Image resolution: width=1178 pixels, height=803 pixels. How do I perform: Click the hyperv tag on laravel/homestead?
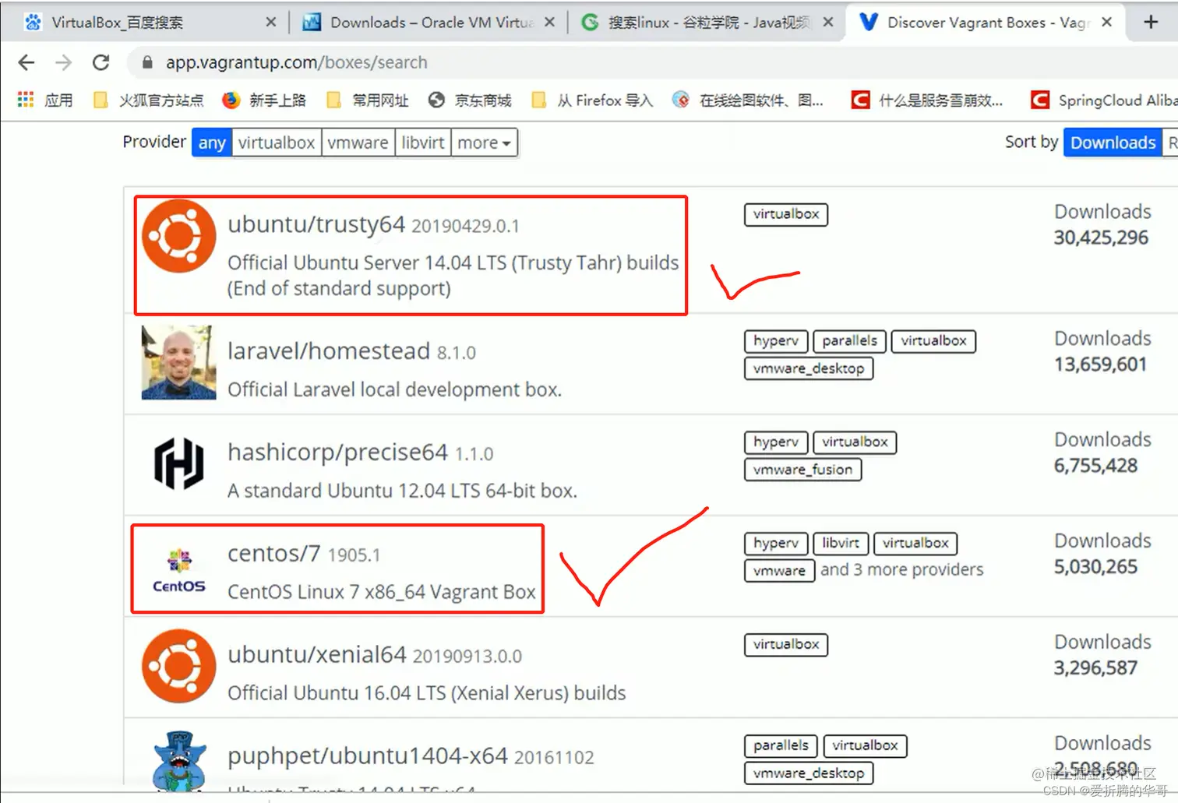click(x=776, y=341)
